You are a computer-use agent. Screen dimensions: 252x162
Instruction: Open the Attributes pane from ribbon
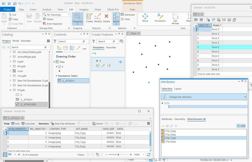pos(128,15)
